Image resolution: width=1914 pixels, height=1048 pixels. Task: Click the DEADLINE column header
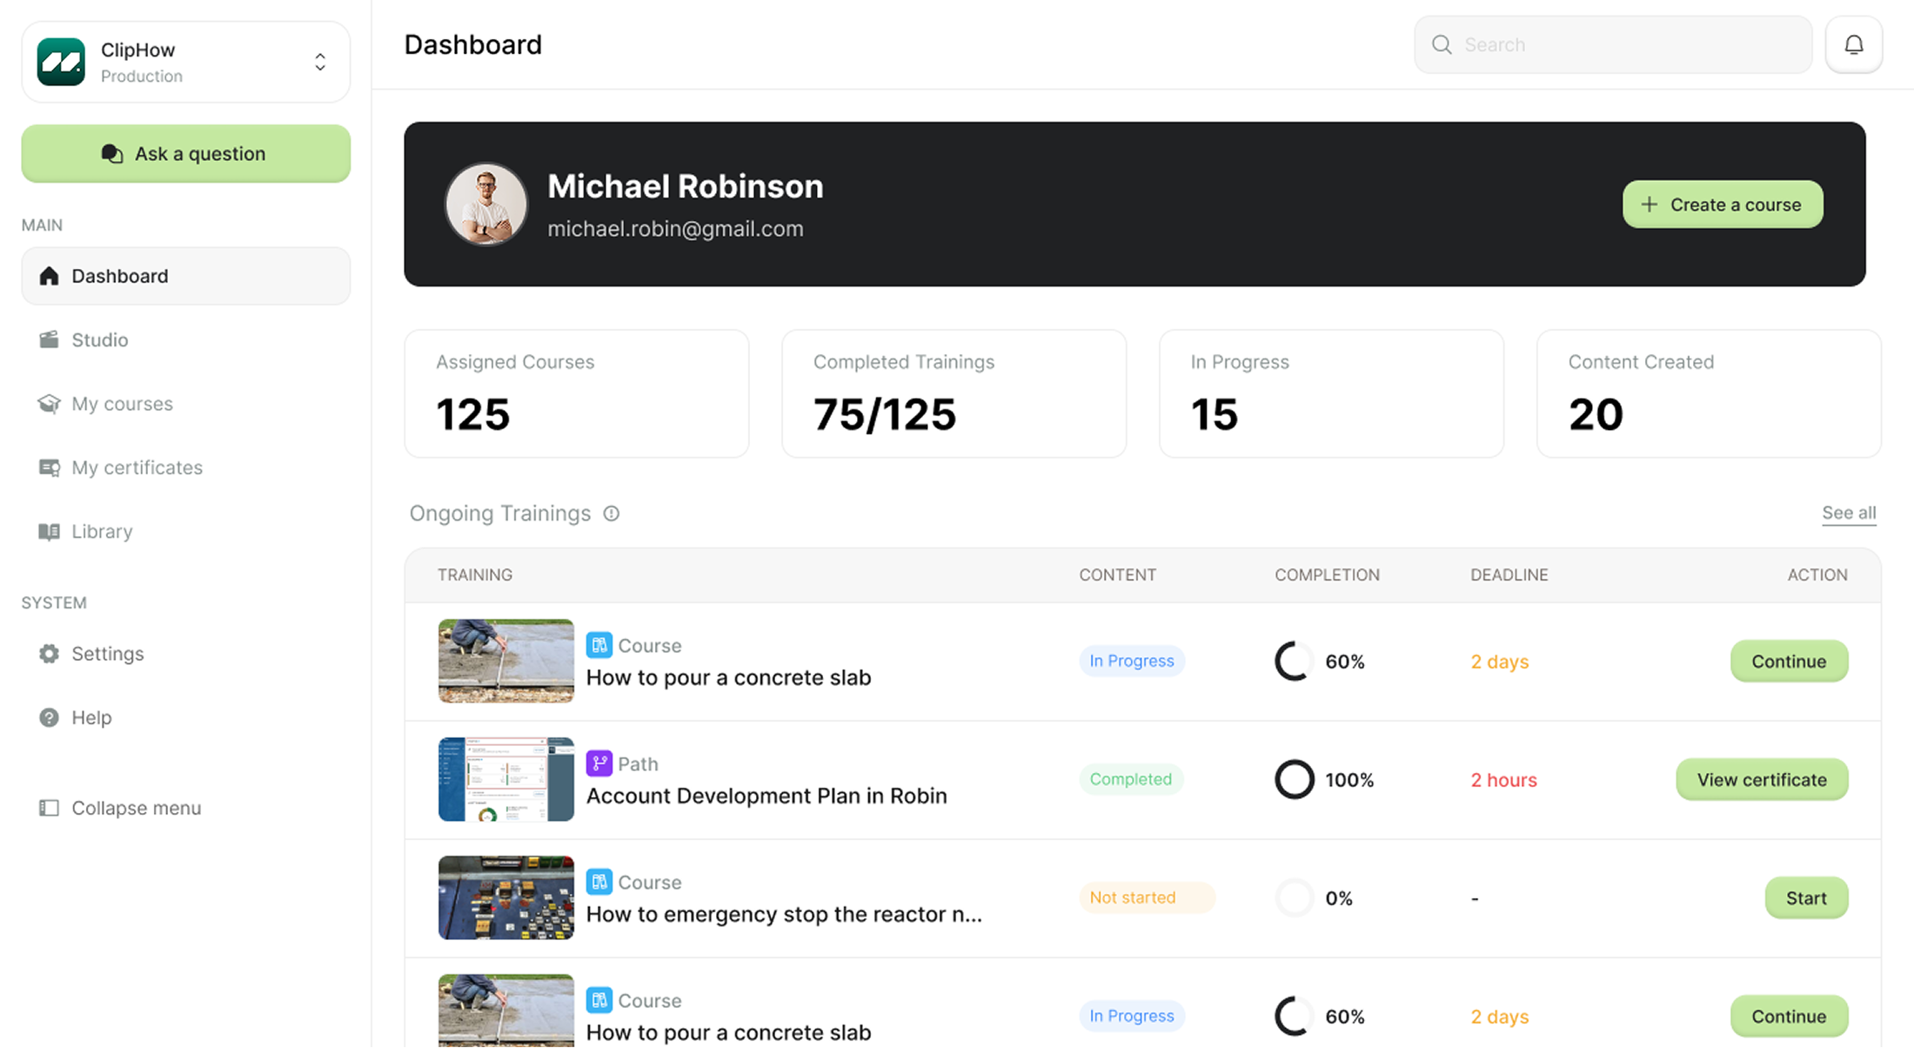(1509, 574)
